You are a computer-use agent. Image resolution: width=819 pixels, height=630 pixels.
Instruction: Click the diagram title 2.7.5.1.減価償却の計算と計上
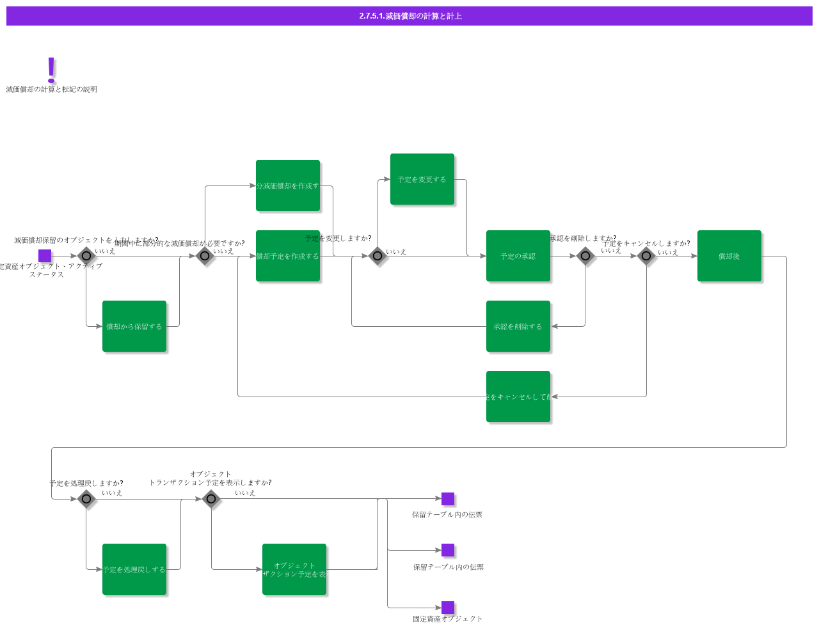pyautogui.click(x=410, y=16)
